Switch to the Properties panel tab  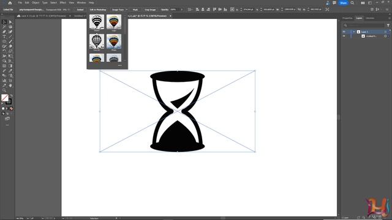[347, 18]
